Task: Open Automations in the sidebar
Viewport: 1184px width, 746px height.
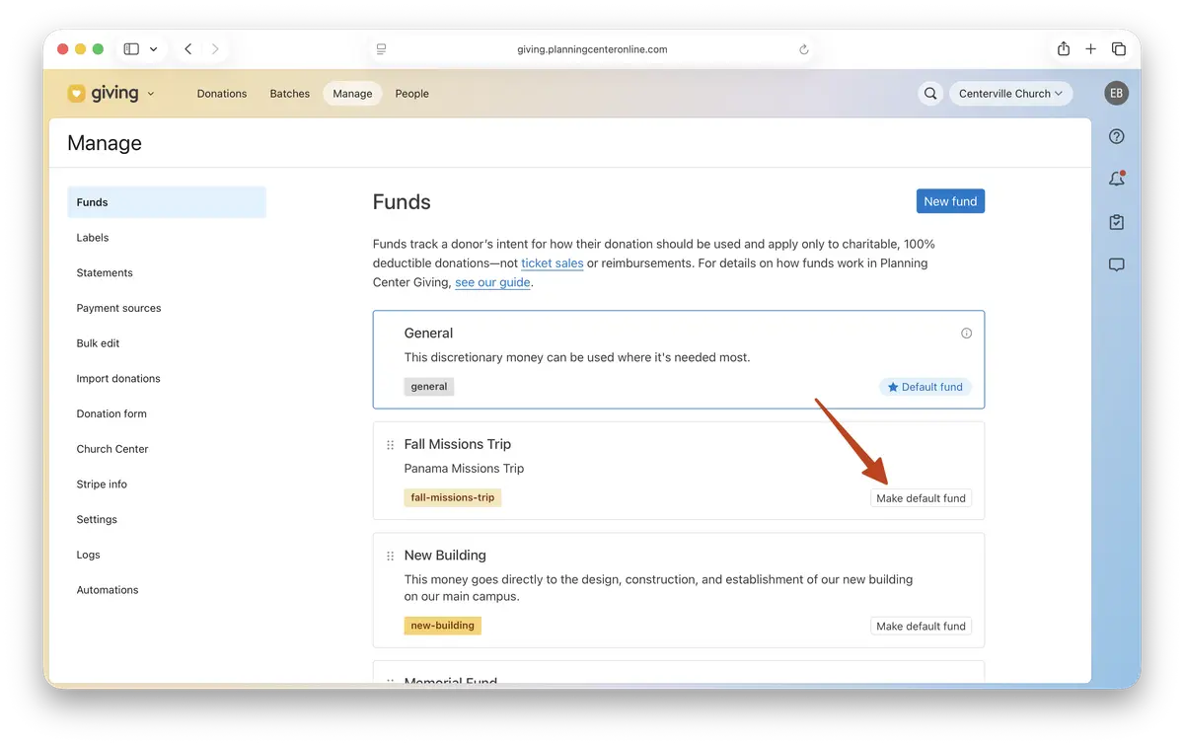Action: (167, 590)
